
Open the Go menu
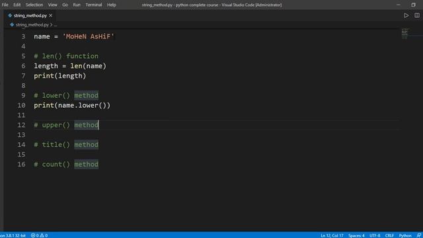(65, 5)
